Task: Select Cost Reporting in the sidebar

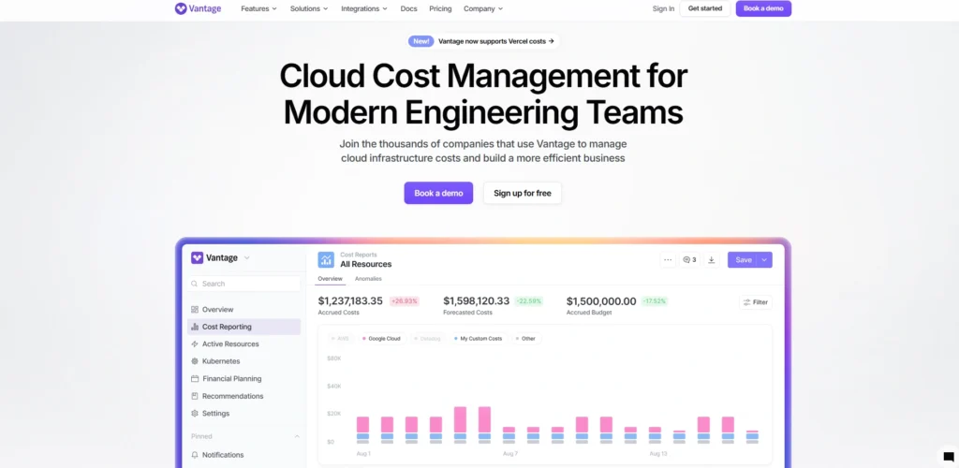Action: click(244, 327)
